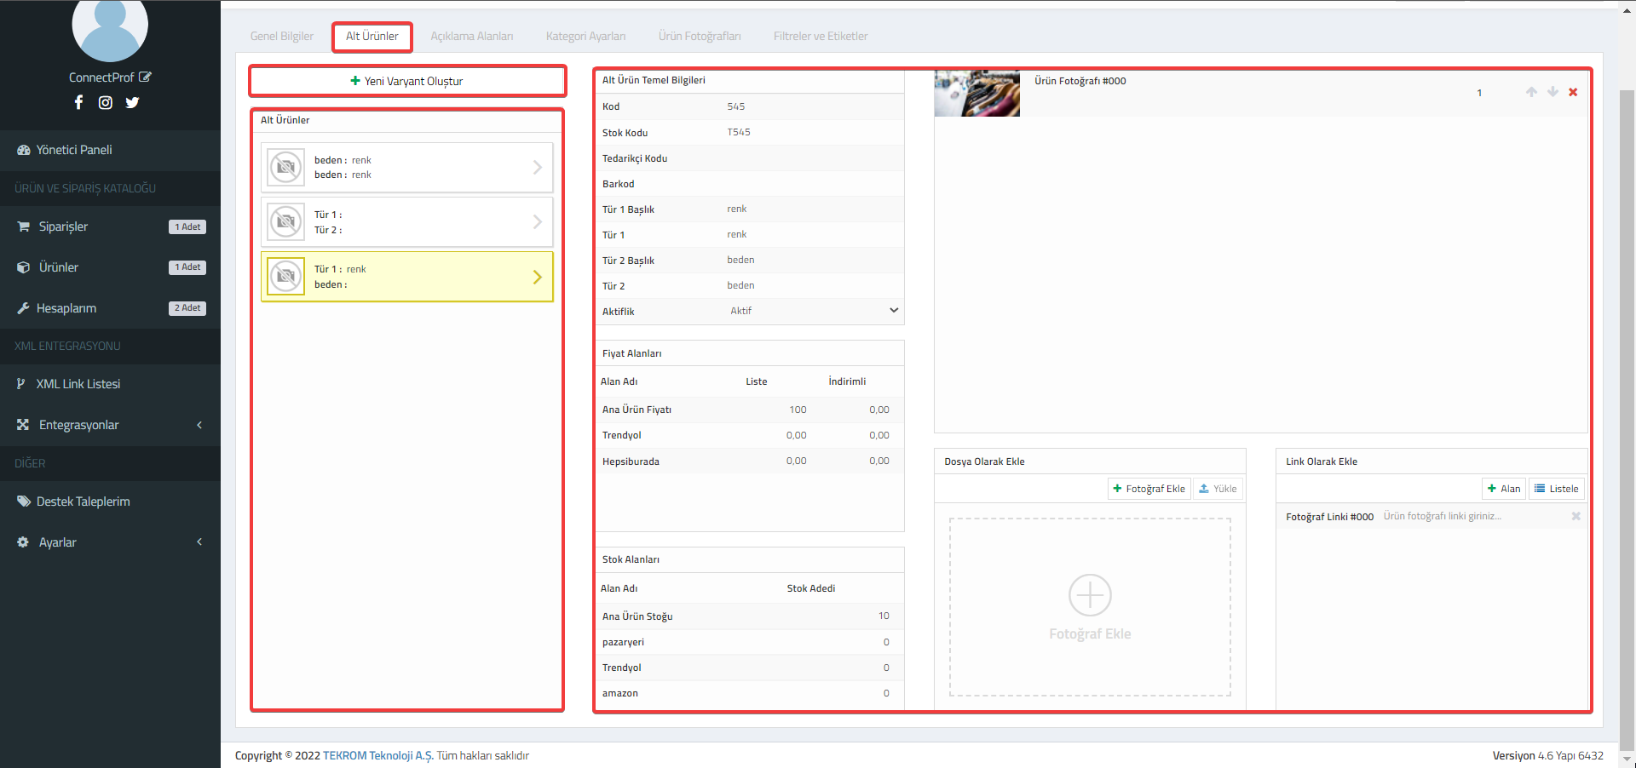Viewport: 1636px width, 768px height.
Task: Expand the Ayarlar sidebar menu
Action: 110,542
